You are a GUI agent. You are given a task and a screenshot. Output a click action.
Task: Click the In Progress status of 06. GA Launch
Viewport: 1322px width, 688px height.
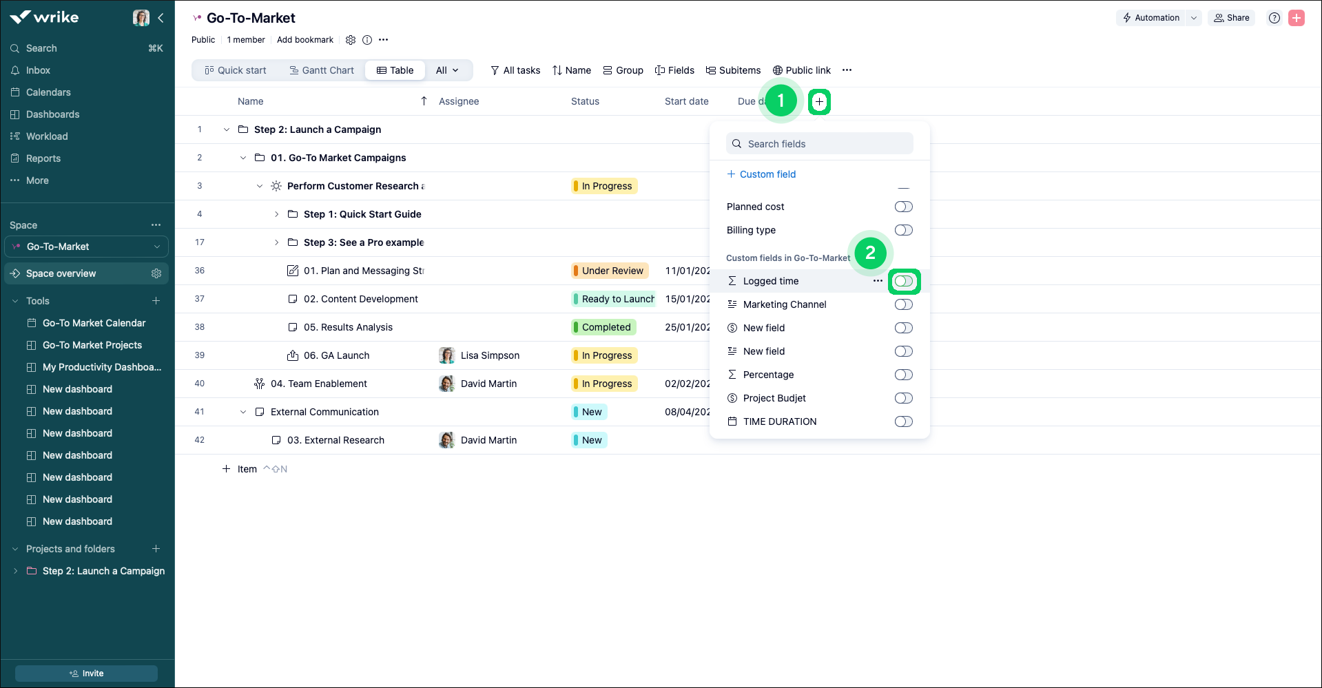[x=606, y=355]
